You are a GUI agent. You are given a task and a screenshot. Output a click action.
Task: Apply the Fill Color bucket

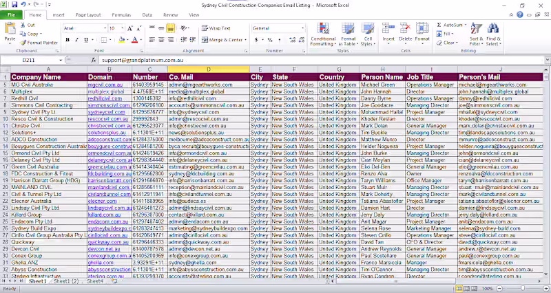point(121,40)
